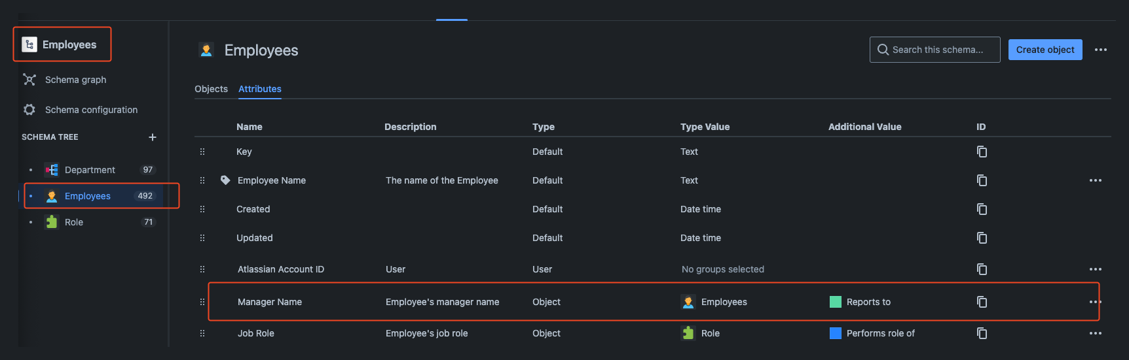Screen dimensions: 1129x360
Task: Click the 97 count badge for Department
Action: pos(148,170)
